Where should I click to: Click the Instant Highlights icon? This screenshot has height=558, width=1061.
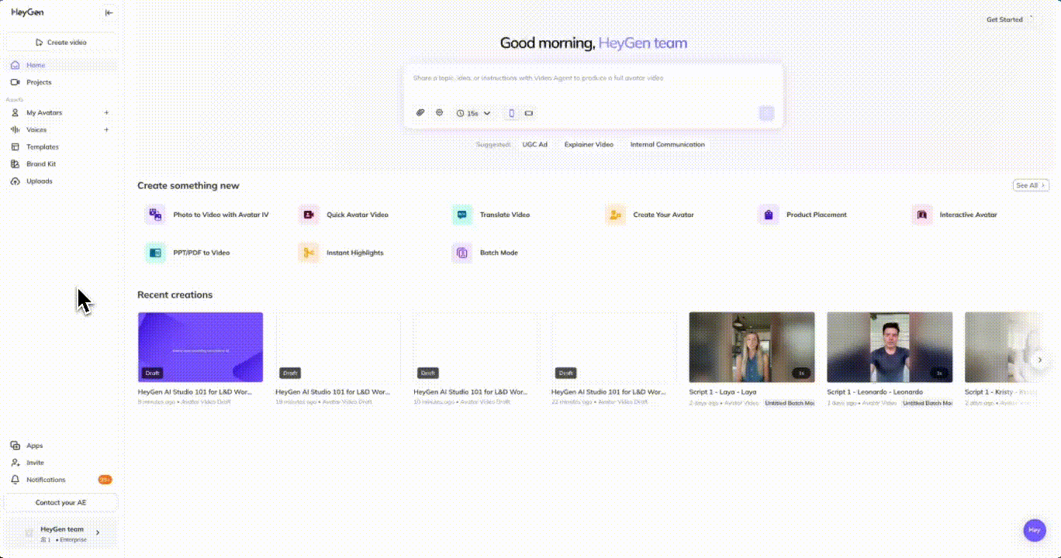(x=309, y=253)
